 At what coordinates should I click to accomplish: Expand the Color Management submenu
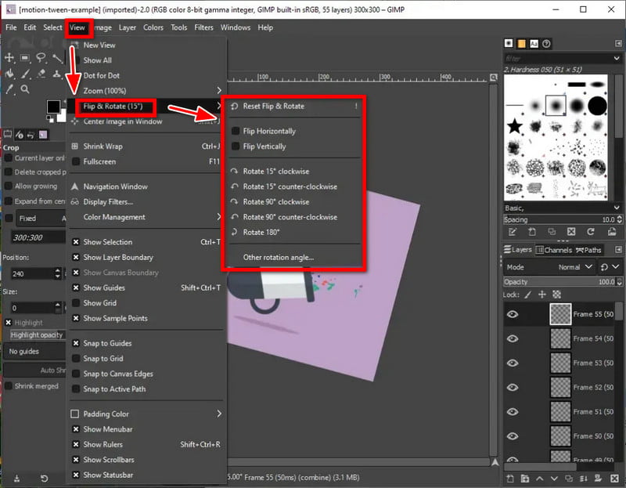click(x=114, y=217)
